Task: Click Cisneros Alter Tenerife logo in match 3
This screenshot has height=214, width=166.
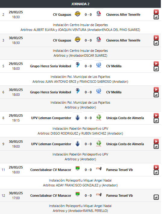Action: pyautogui.click(x=99, y=39)
